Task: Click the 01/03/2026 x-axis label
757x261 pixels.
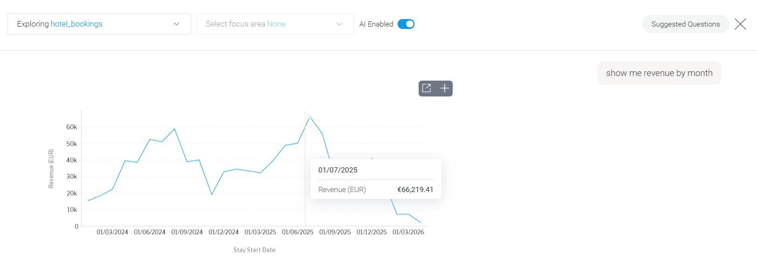Action: pyautogui.click(x=408, y=232)
